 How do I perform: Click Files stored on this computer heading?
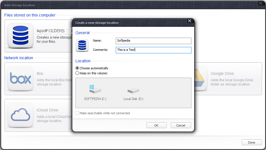pos(30,15)
